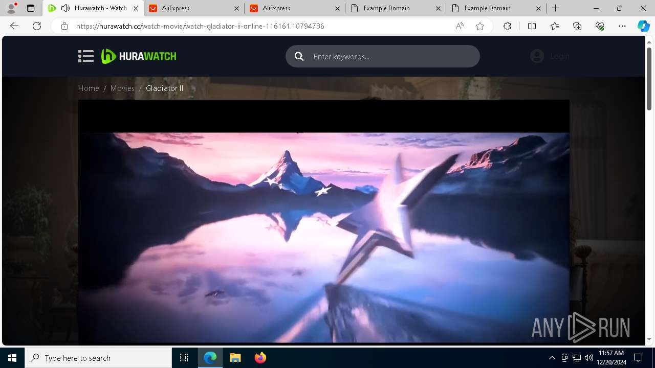View site information lock icon

click(x=64, y=26)
